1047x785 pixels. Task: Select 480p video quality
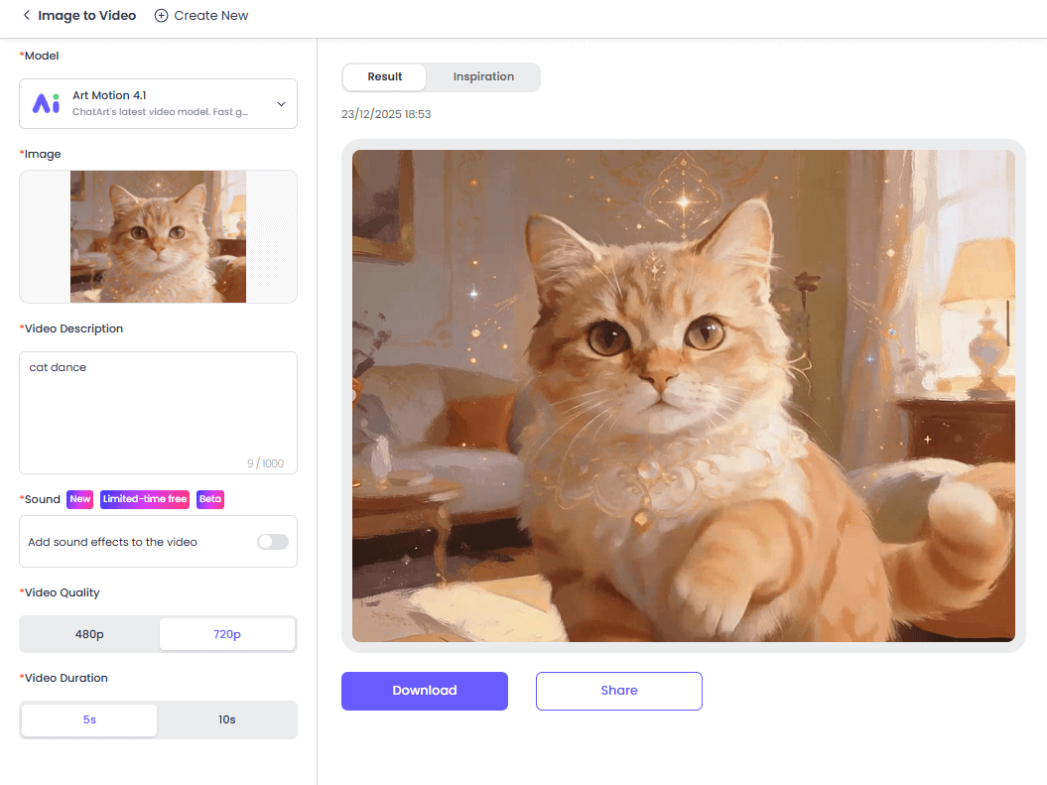[89, 634]
